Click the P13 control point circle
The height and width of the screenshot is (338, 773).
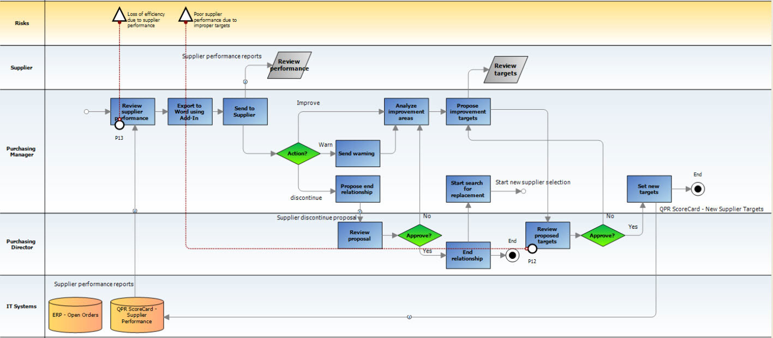[x=119, y=124]
